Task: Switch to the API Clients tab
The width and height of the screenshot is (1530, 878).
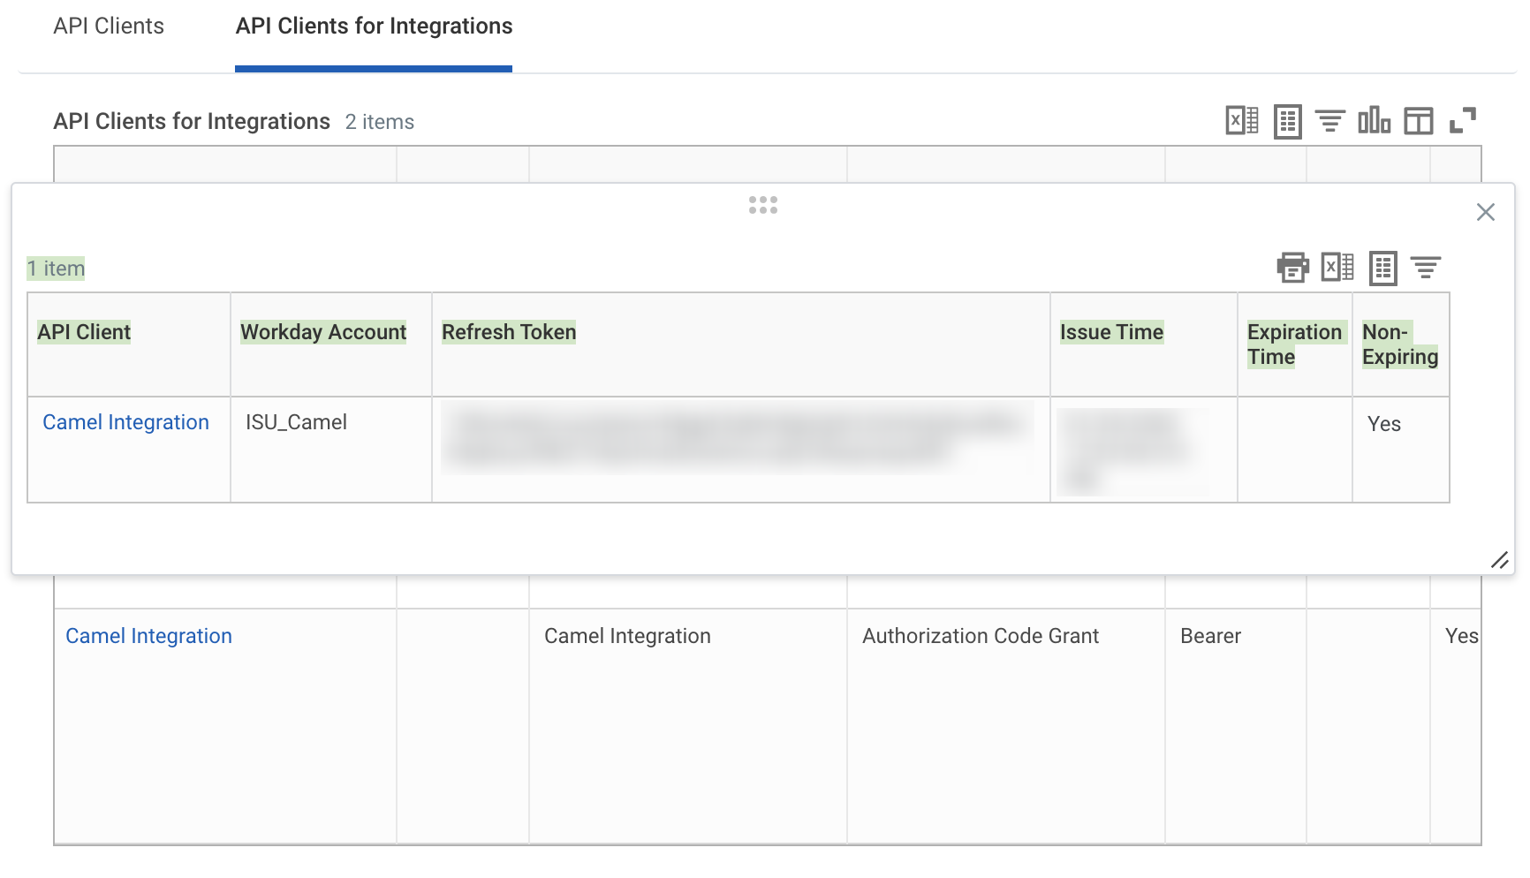Action: [x=109, y=26]
